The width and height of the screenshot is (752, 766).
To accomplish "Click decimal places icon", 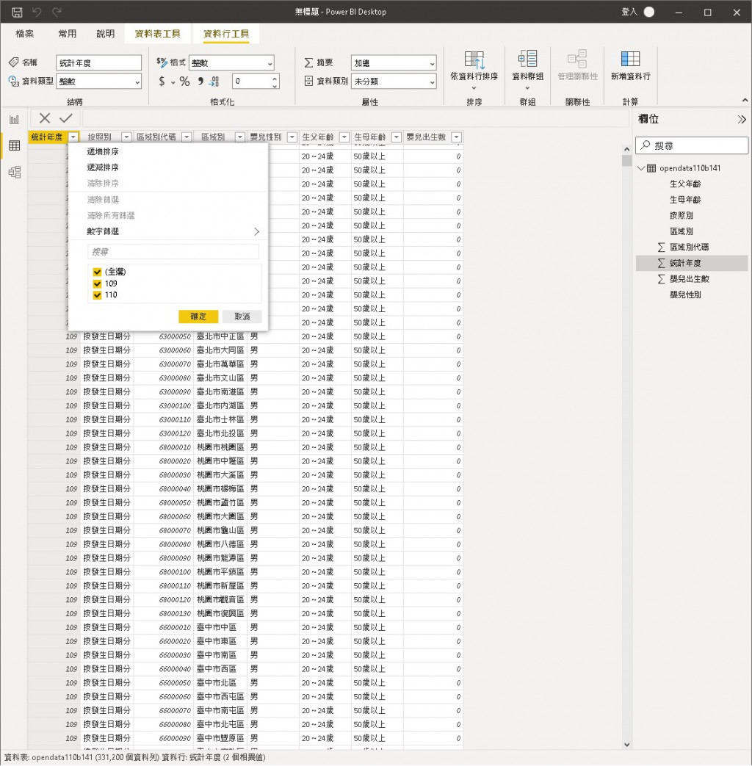I will point(214,81).
